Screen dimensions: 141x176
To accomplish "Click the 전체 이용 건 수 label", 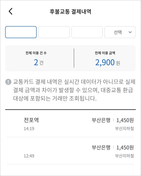I will (36, 53).
